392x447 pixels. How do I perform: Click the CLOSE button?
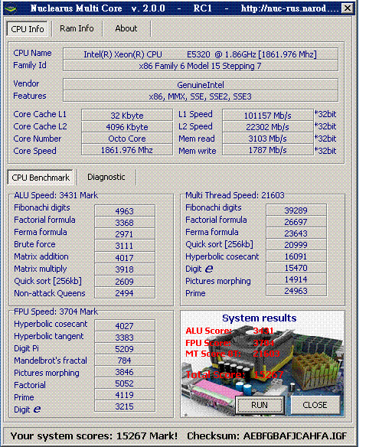coord(315,405)
